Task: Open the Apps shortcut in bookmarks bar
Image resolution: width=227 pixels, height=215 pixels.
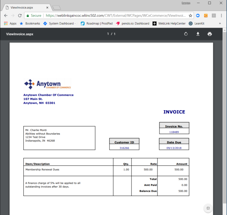Action: 10,23
